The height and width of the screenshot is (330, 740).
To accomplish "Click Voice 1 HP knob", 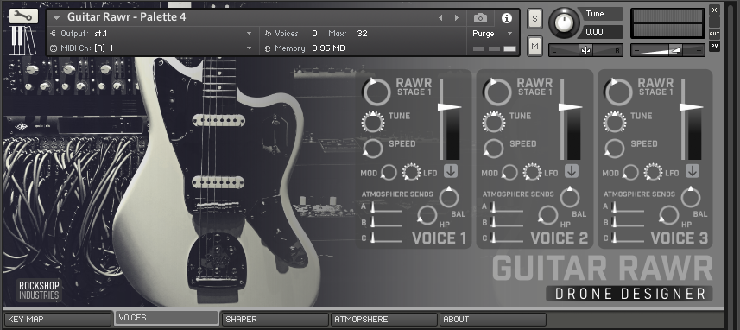I will pos(427,215).
